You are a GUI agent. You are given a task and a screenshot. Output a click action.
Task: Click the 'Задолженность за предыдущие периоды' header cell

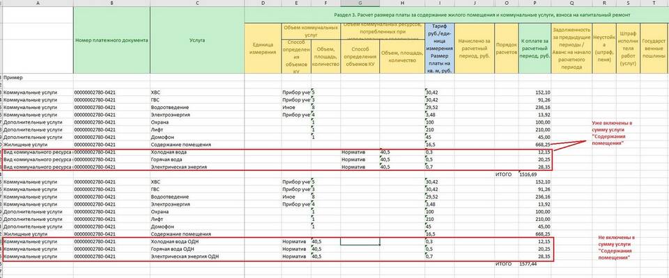pyautogui.click(x=571, y=49)
